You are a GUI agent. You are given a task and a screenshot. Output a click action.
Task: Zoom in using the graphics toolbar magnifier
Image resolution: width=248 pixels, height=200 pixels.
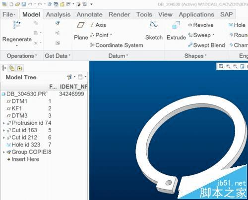(x=228, y=66)
